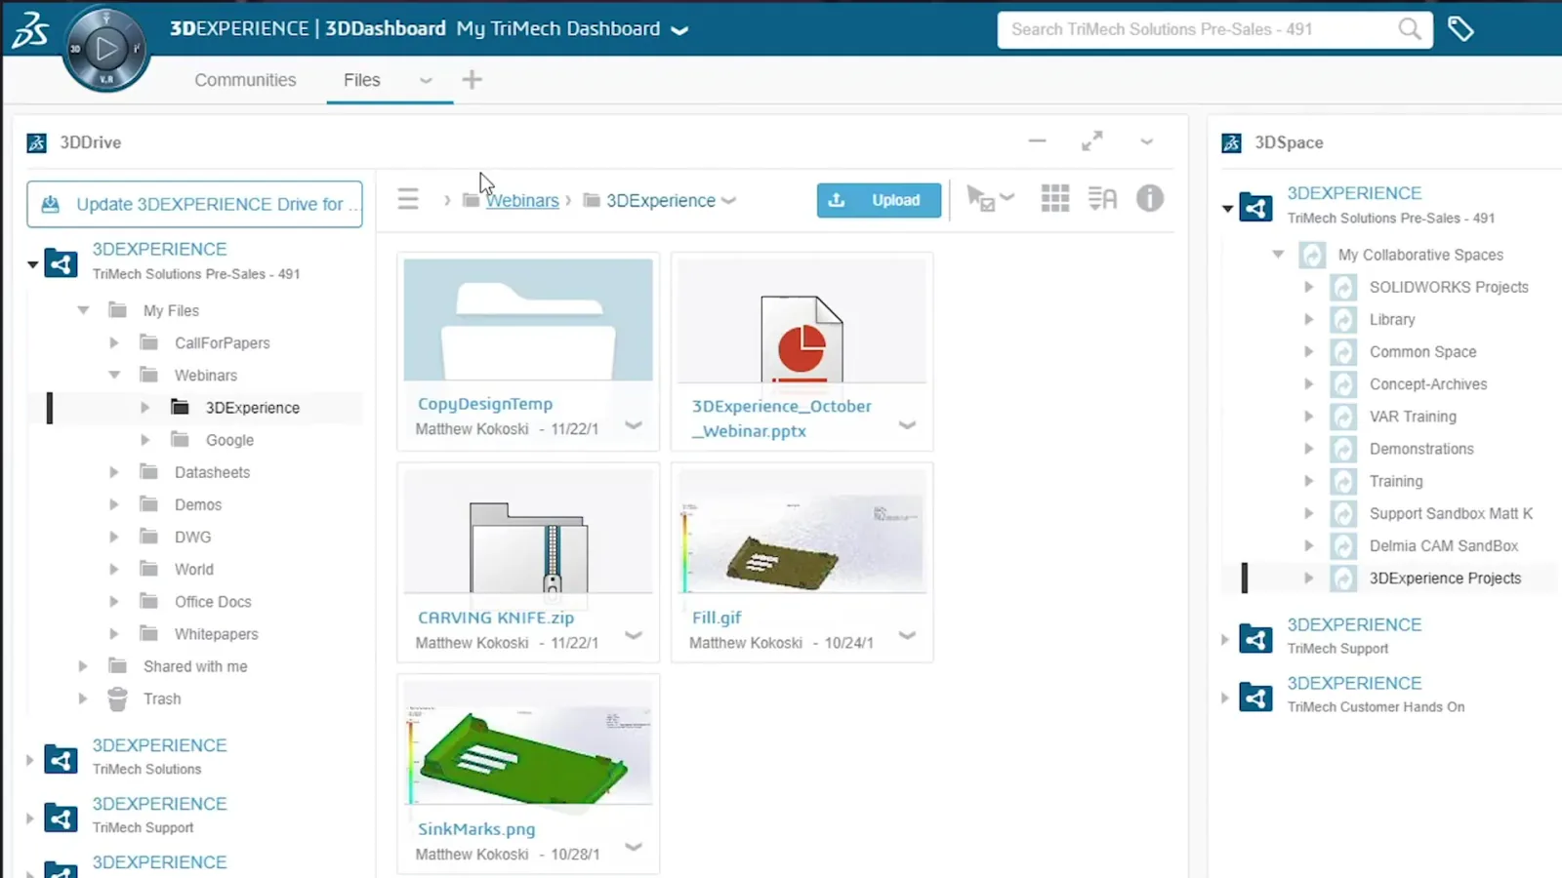
Task: Click the Dassault 3DS logo
Action: (x=30, y=30)
